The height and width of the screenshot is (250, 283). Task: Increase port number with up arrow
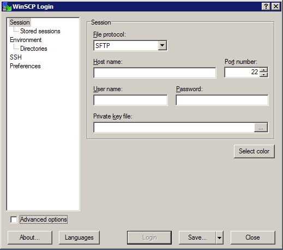click(263, 70)
